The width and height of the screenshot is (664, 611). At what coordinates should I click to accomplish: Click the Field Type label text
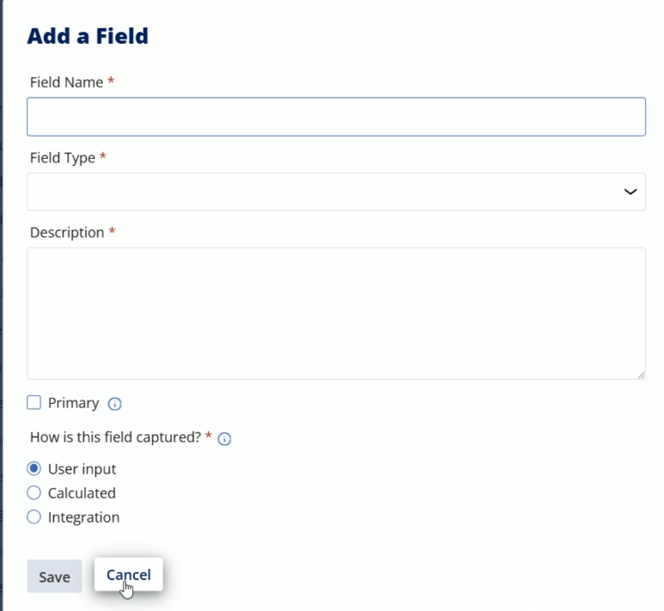pos(63,157)
